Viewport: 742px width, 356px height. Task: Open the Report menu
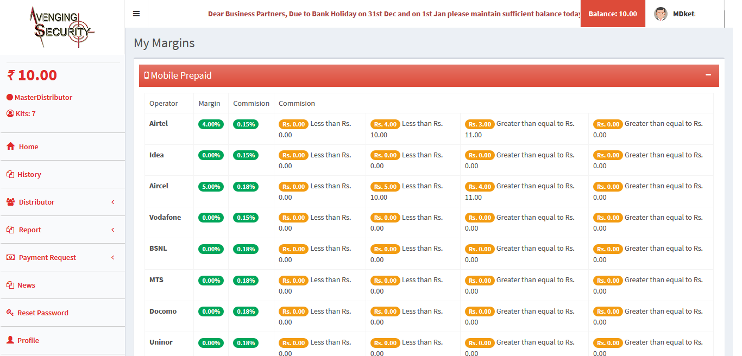(x=62, y=230)
